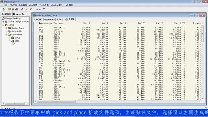Click designator C21 in the report

[41, 61]
